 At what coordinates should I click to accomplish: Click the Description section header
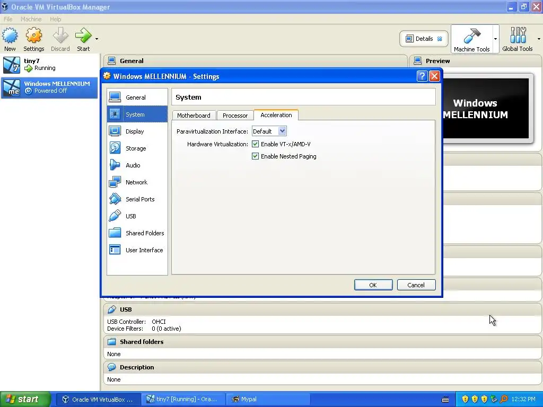coord(322,367)
